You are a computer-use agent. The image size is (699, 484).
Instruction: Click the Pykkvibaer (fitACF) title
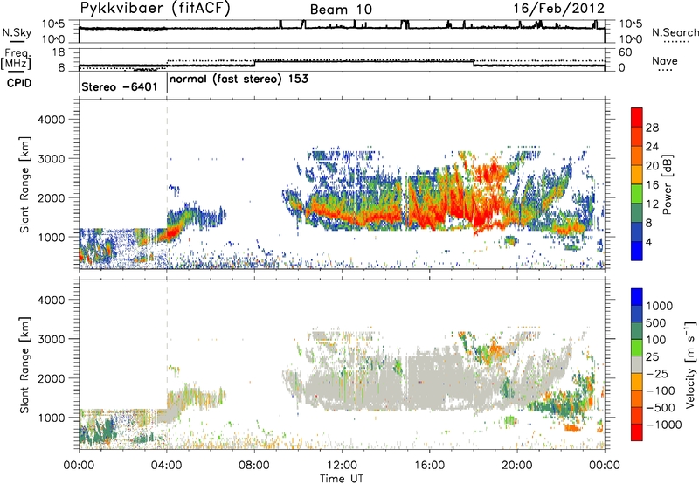pyautogui.click(x=155, y=9)
